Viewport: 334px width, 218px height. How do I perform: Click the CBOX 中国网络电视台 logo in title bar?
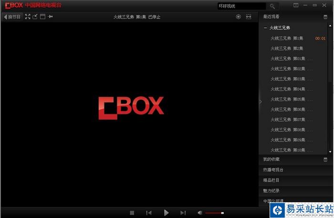[x=33, y=5]
